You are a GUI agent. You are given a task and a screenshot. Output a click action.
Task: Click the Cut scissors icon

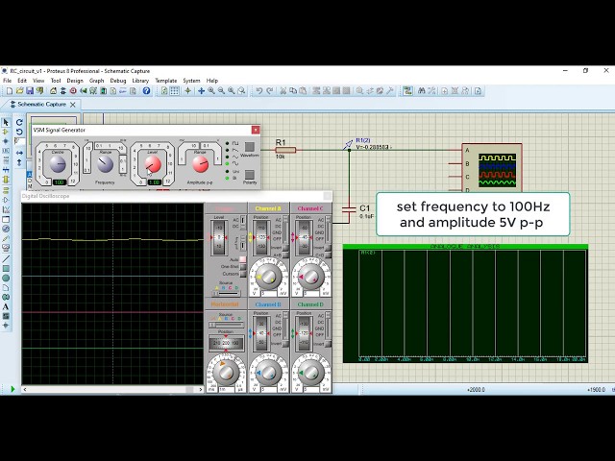(283, 91)
